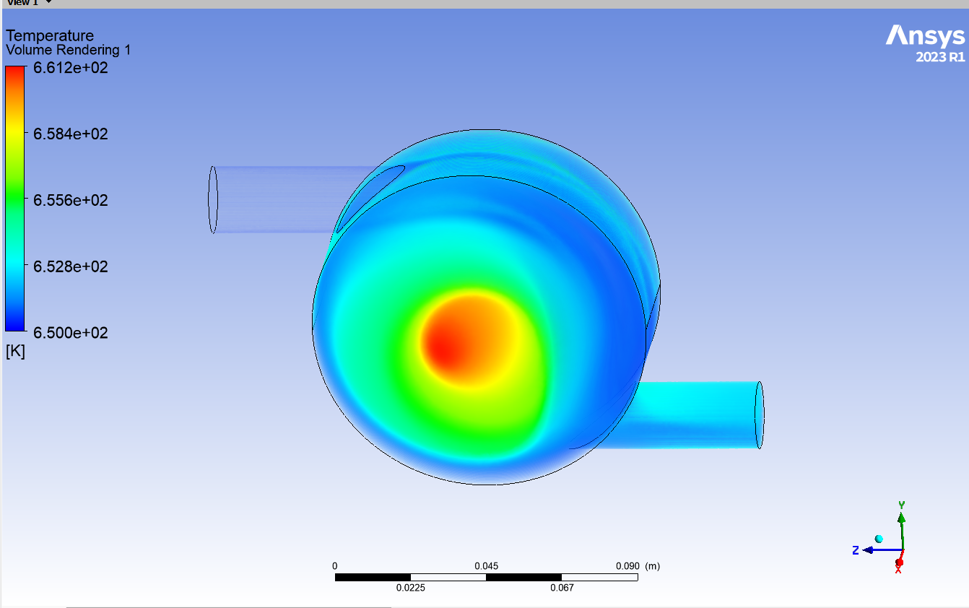Screen dimensions: 969x608
Task: Click the cyan isometric sphere on triad
Action: (879, 539)
